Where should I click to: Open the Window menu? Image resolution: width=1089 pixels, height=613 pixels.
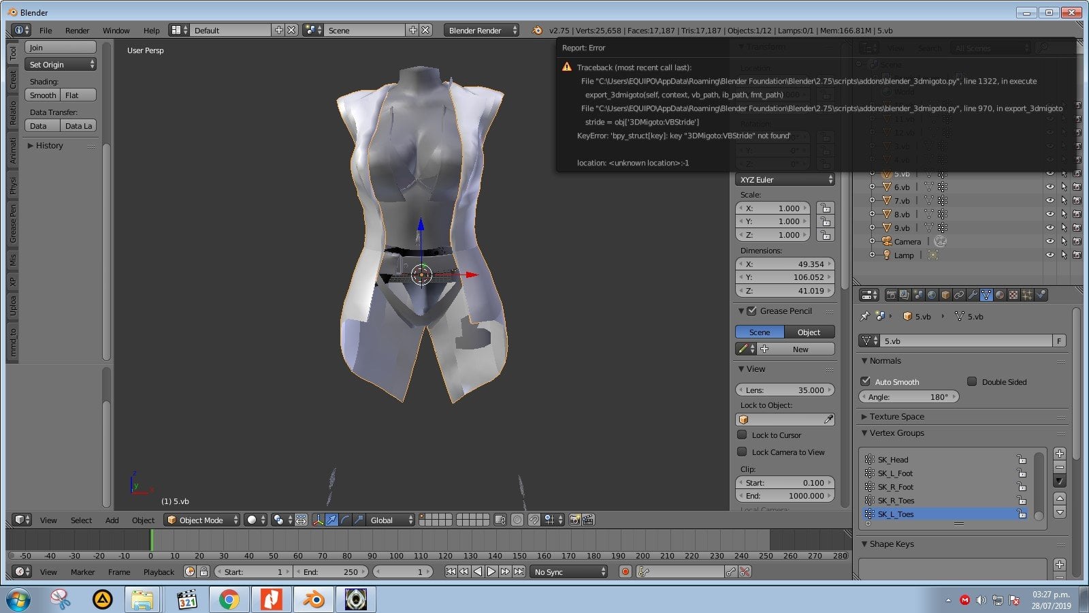click(116, 30)
